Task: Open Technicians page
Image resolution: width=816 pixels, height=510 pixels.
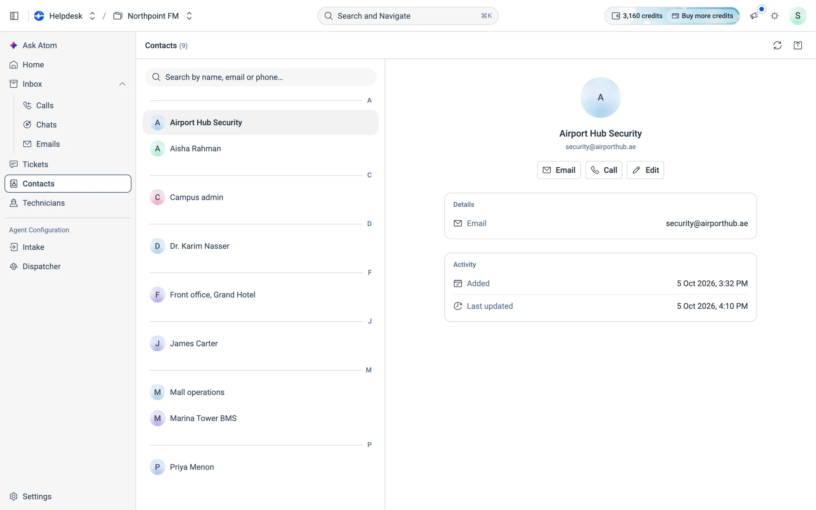Action: click(68, 203)
